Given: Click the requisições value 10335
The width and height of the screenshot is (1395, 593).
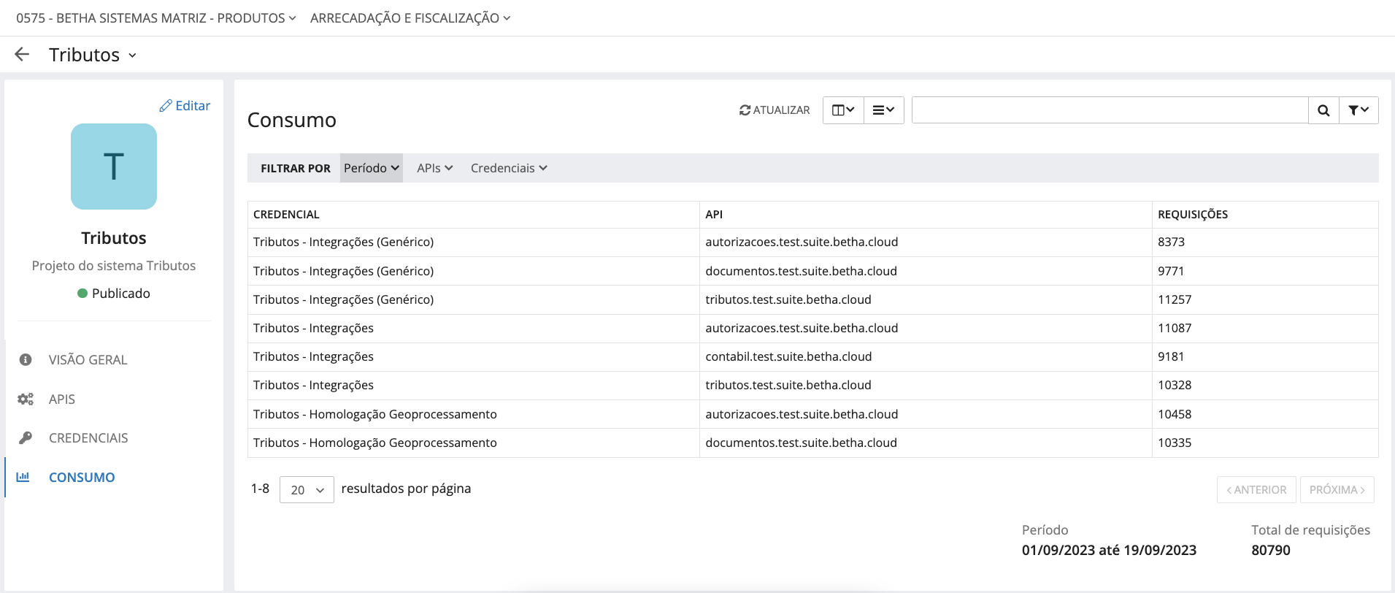Looking at the screenshot, I should coord(1175,443).
